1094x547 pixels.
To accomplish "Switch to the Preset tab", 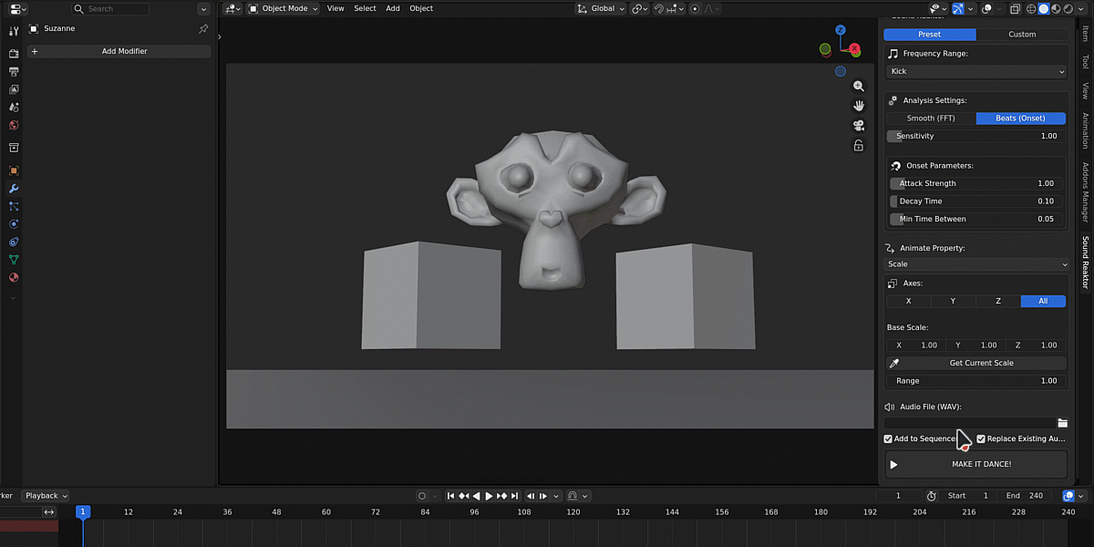I will click(x=930, y=35).
